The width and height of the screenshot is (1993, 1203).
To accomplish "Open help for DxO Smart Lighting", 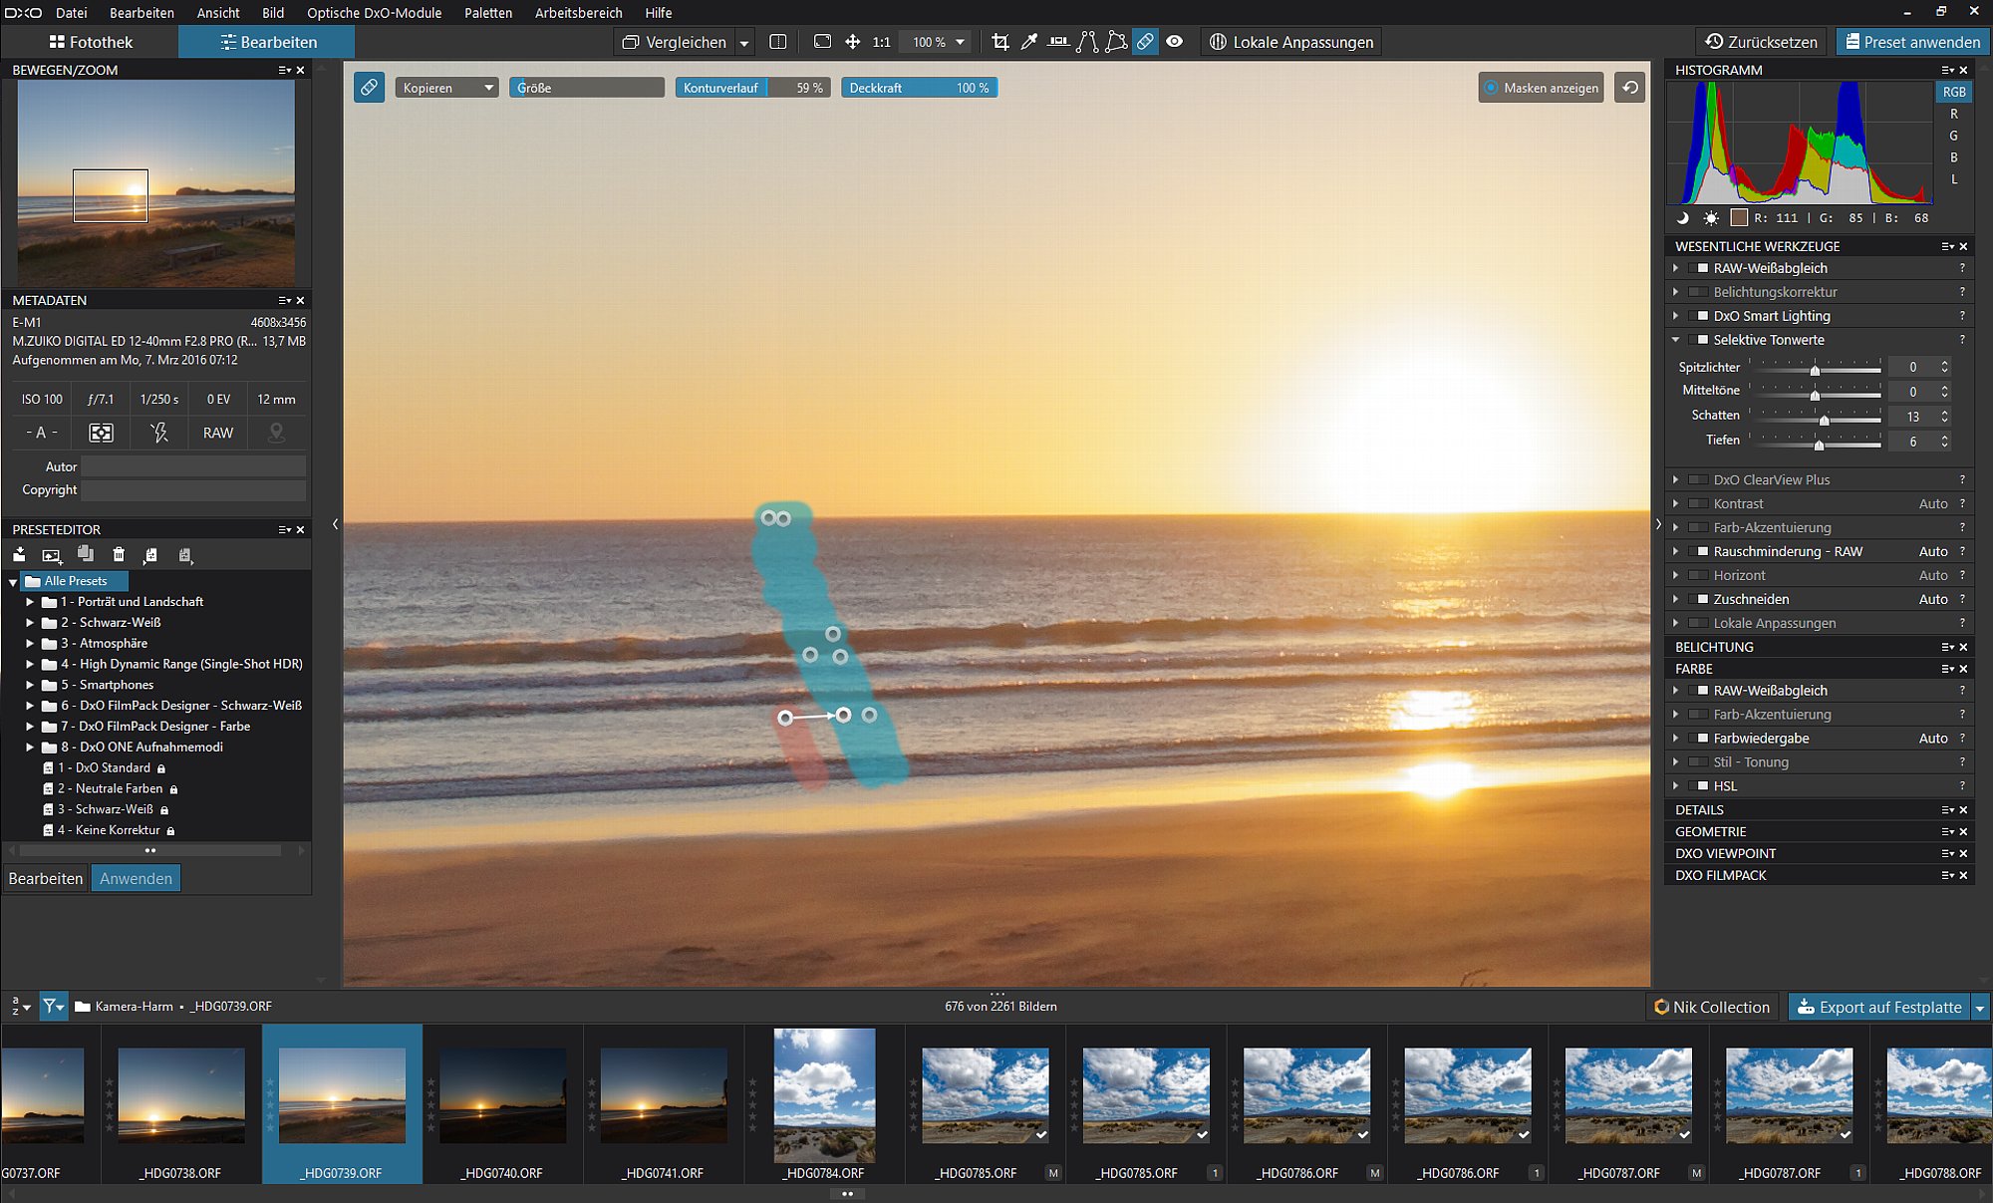I will coord(1962,316).
